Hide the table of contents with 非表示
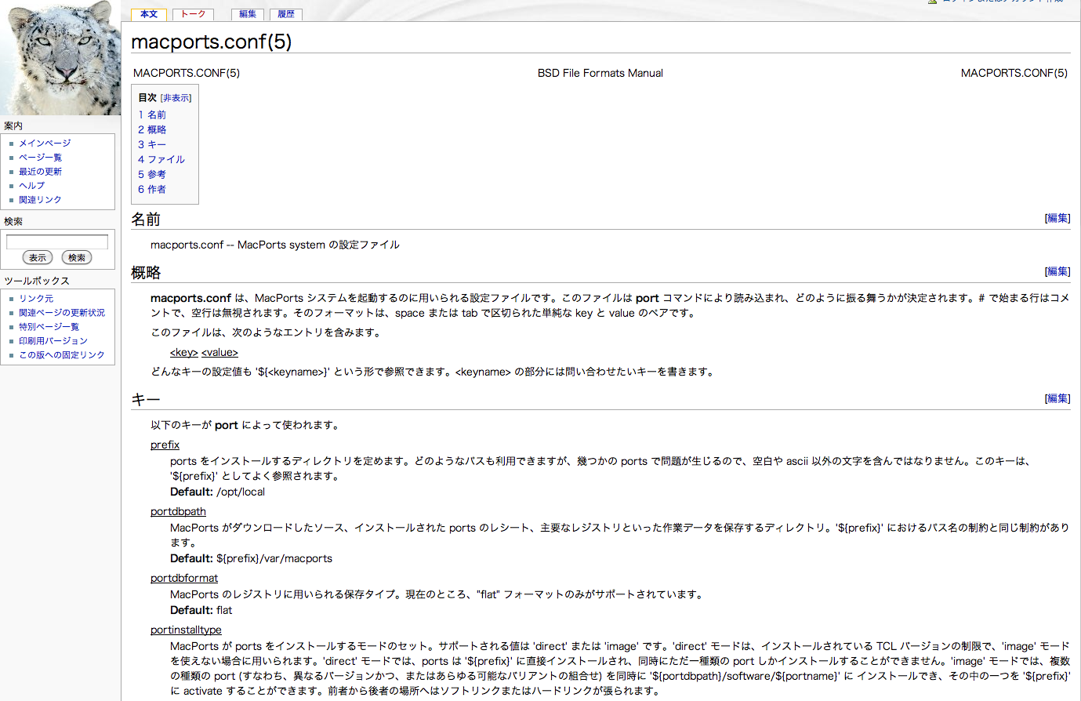The width and height of the screenshot is (1081, 701). [176, 98]
